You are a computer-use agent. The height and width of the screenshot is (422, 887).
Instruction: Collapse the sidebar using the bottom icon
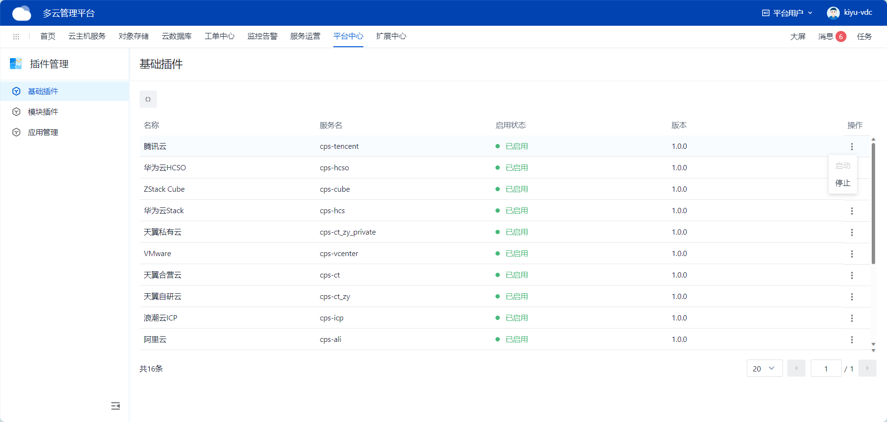point(115,406)
